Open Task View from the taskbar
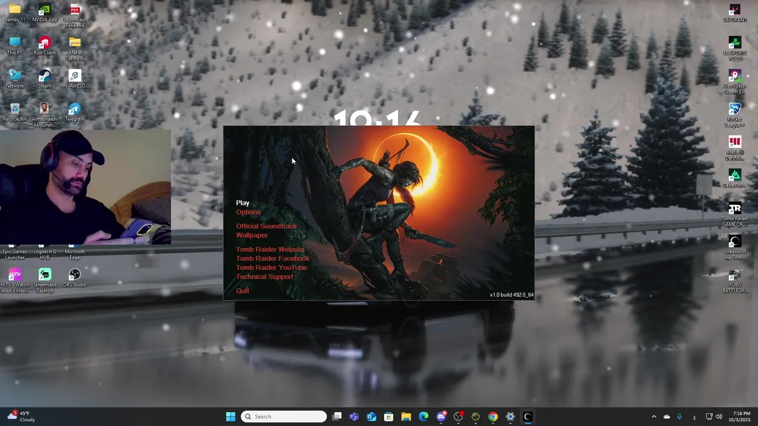 coord(337,417)
